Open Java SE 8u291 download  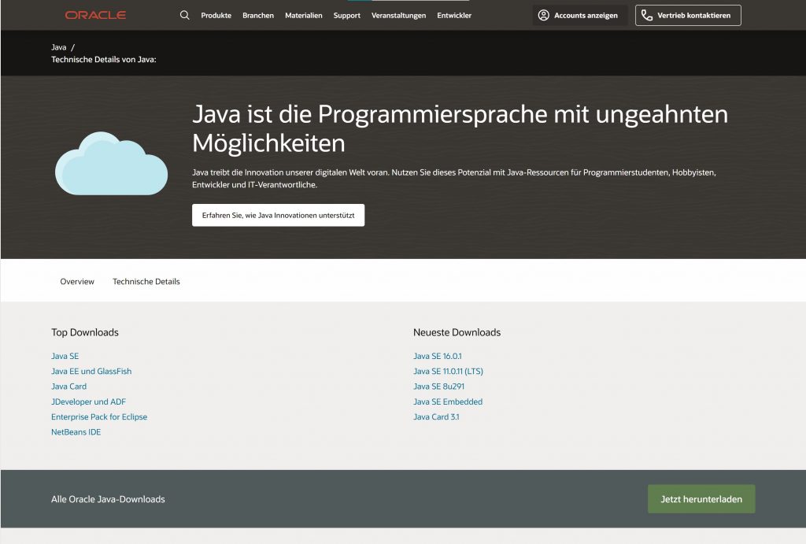point(439,386)
